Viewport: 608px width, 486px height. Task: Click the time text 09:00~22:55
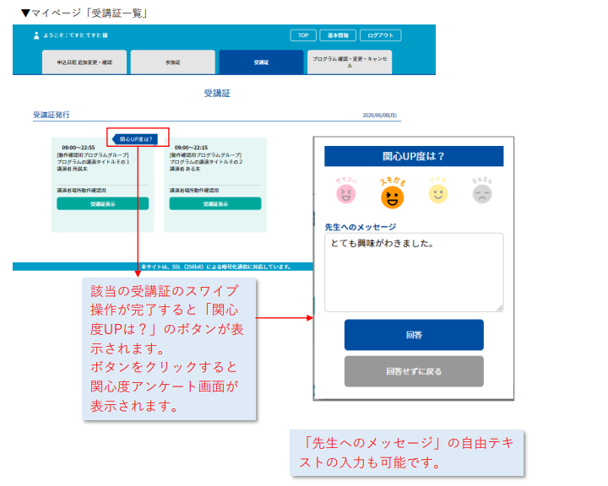(79, 148)
